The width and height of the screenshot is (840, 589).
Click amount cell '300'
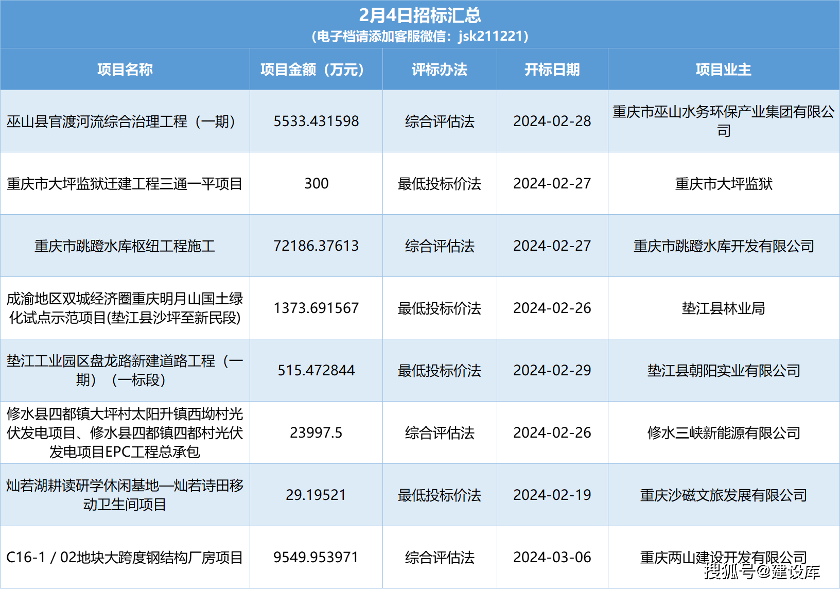(x=316, y=184)
